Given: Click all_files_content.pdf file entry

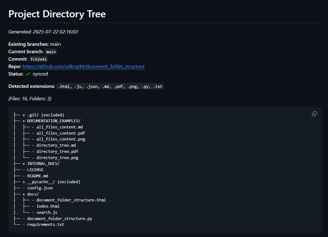Looking at the screenshot, I should (61, 133).
